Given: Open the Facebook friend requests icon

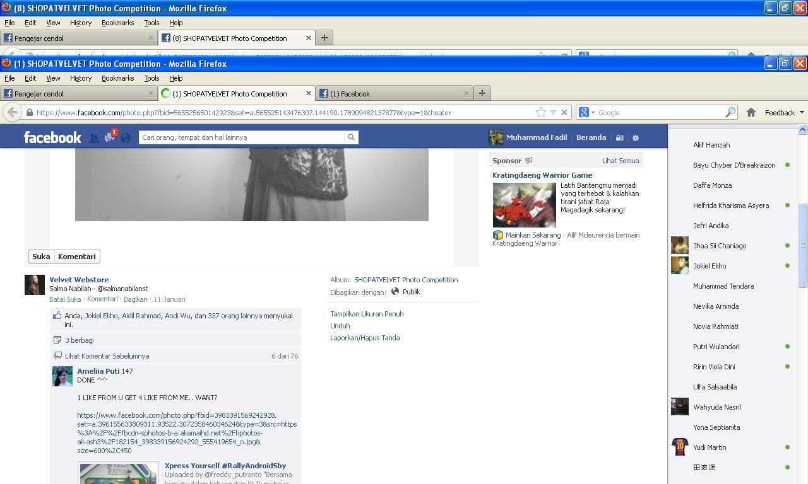Looking at the screenshot, I should point(93,138).
